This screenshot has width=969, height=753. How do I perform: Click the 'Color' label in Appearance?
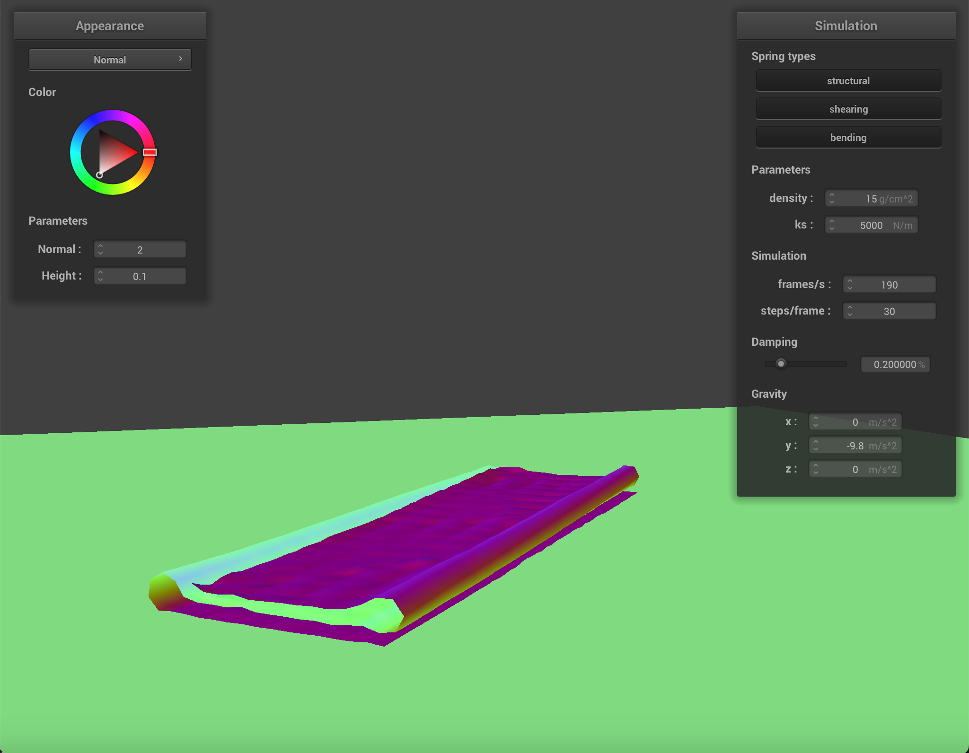point(42,92)
